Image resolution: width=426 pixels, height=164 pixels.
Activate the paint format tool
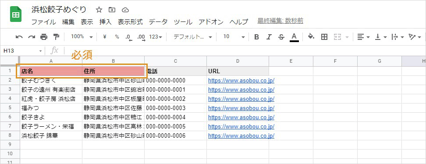56,37
